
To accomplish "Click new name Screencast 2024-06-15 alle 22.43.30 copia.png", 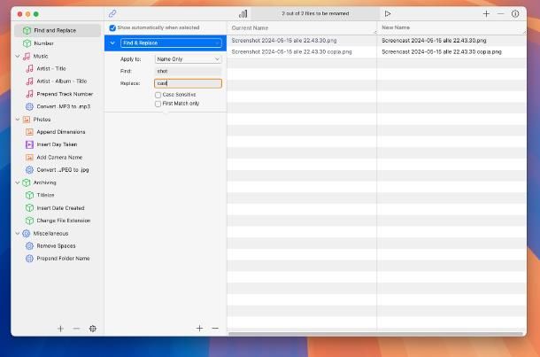I will point(442,51).
